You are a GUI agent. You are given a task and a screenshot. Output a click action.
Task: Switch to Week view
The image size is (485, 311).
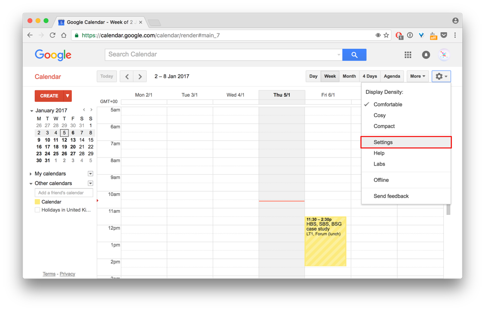pyautogui.click(x=330, y=76)
